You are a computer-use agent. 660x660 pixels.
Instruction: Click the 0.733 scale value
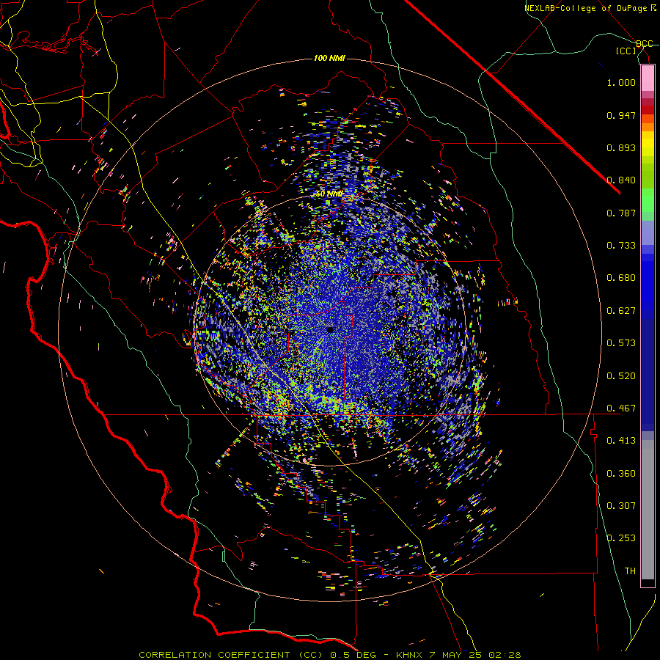click(621, 246)
